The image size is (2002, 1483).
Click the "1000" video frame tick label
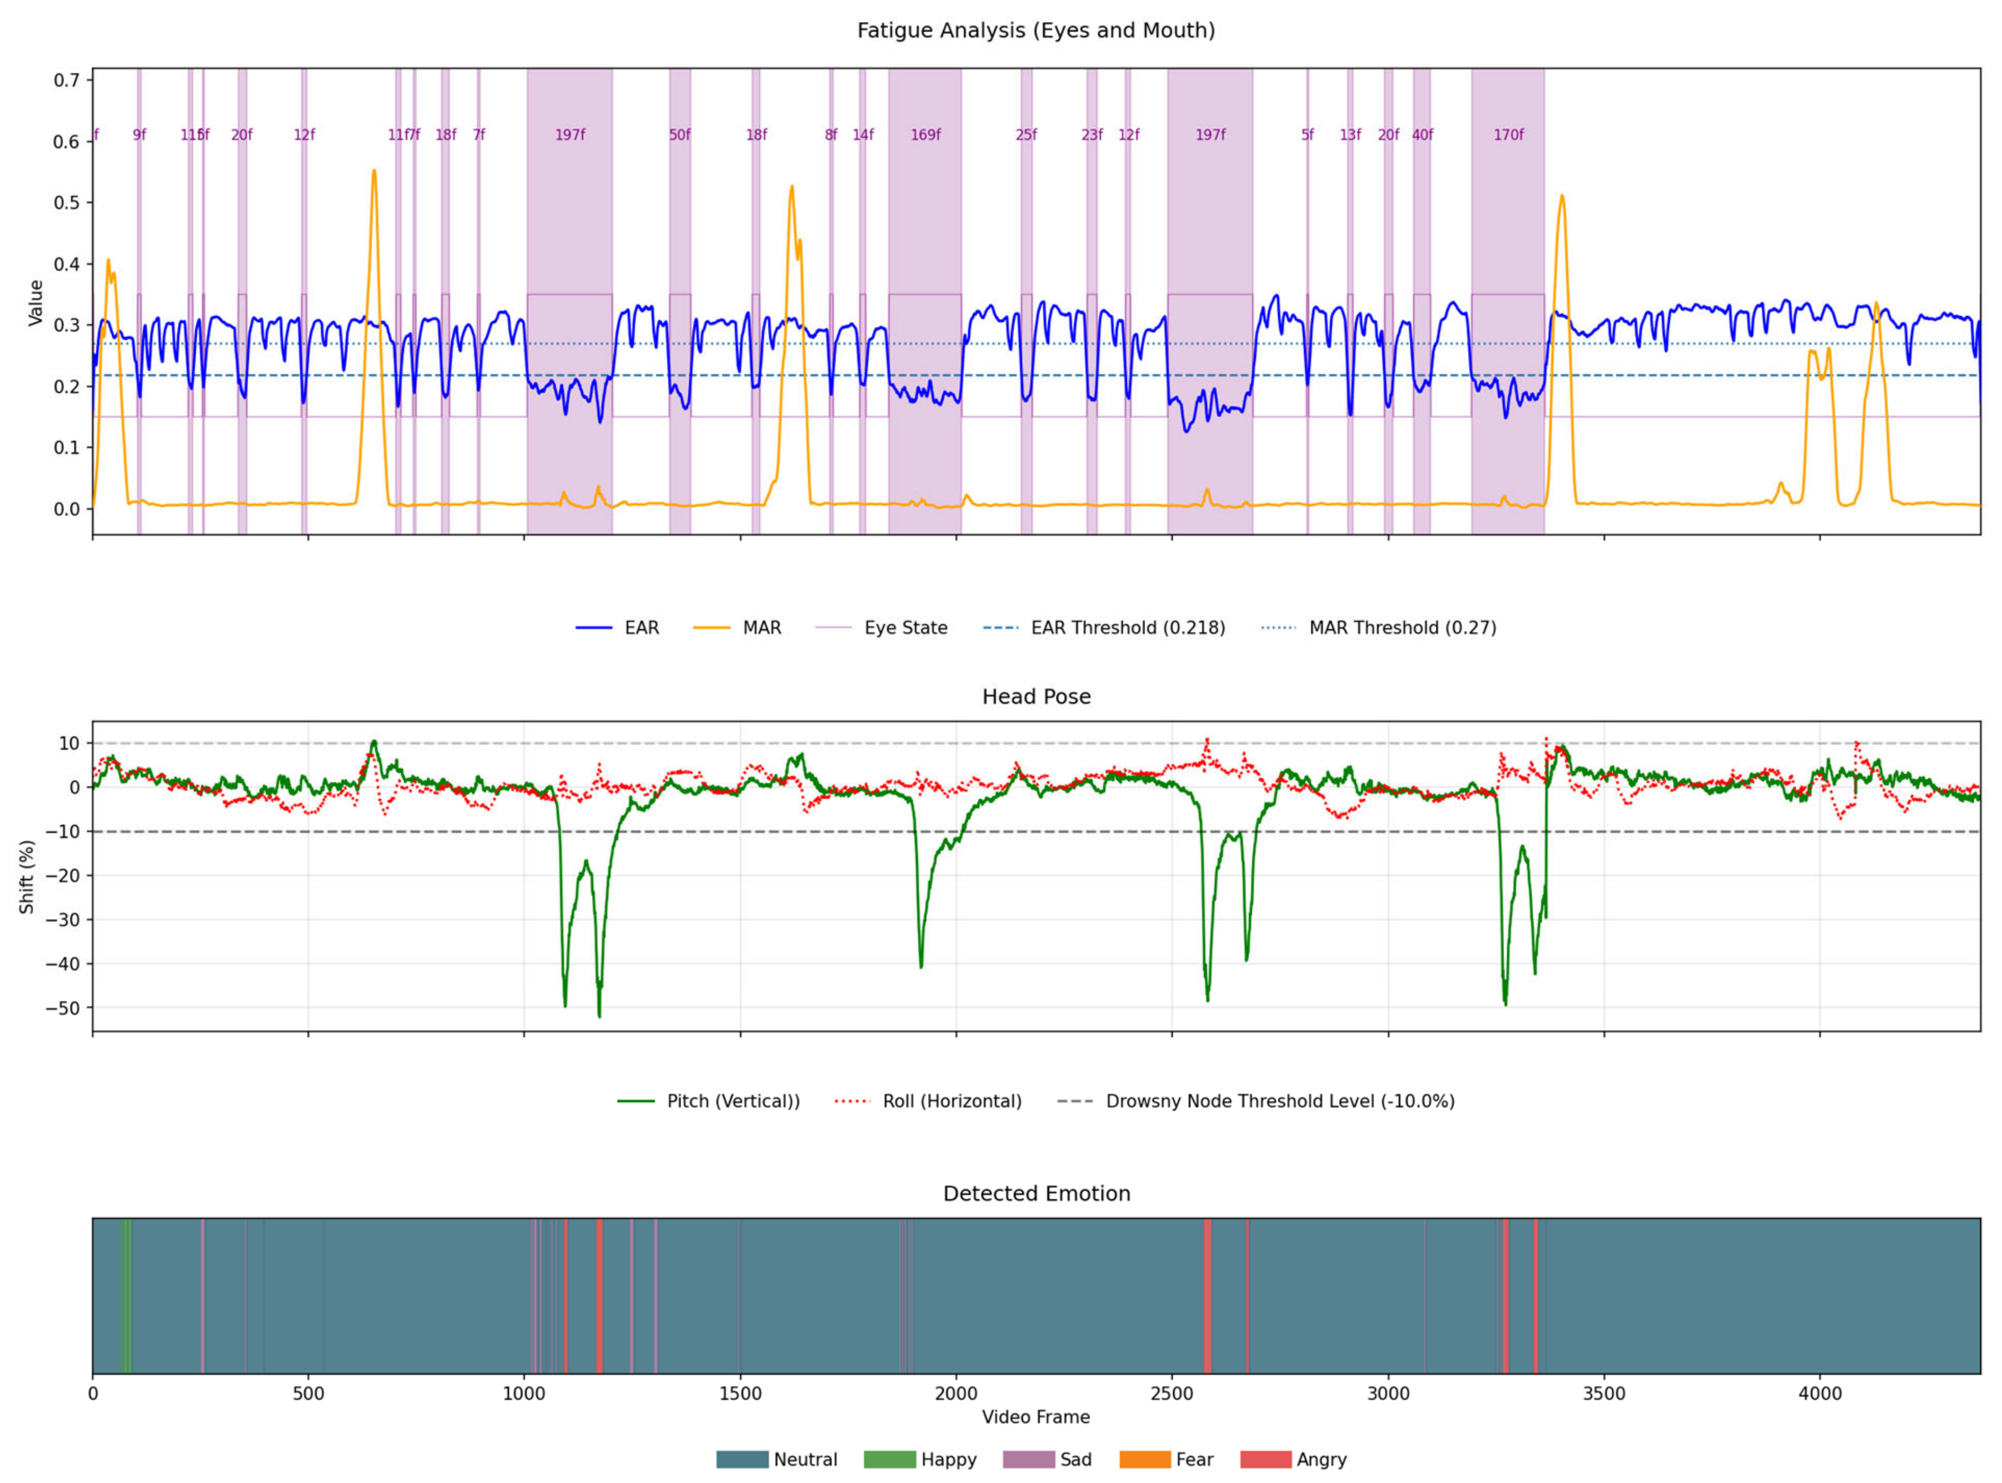tap(524, 1394)
